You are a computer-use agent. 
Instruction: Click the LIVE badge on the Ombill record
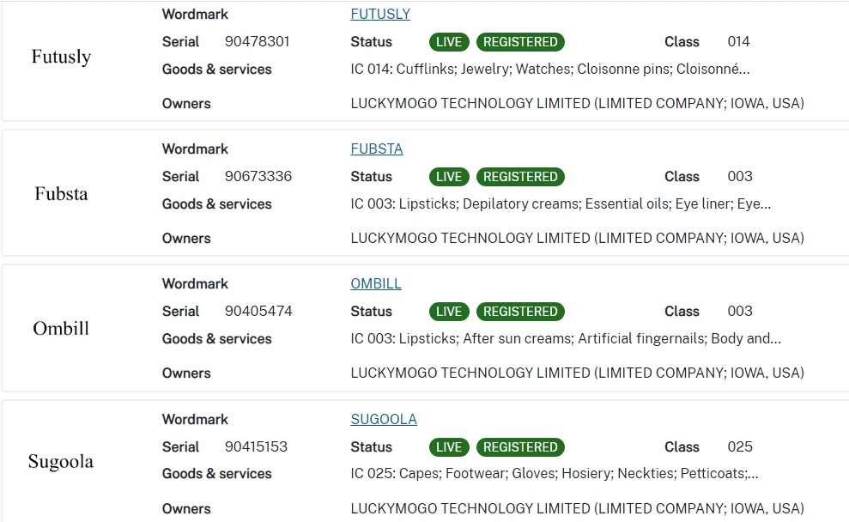click(x=448, y=311)
